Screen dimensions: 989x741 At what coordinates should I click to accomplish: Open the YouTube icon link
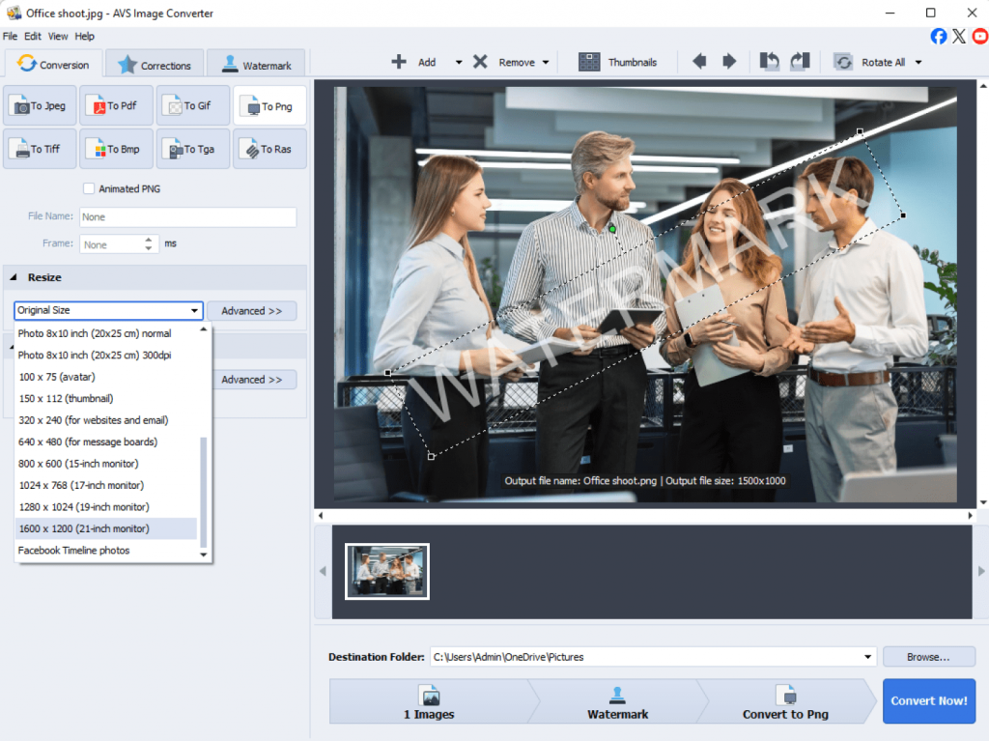979,37
